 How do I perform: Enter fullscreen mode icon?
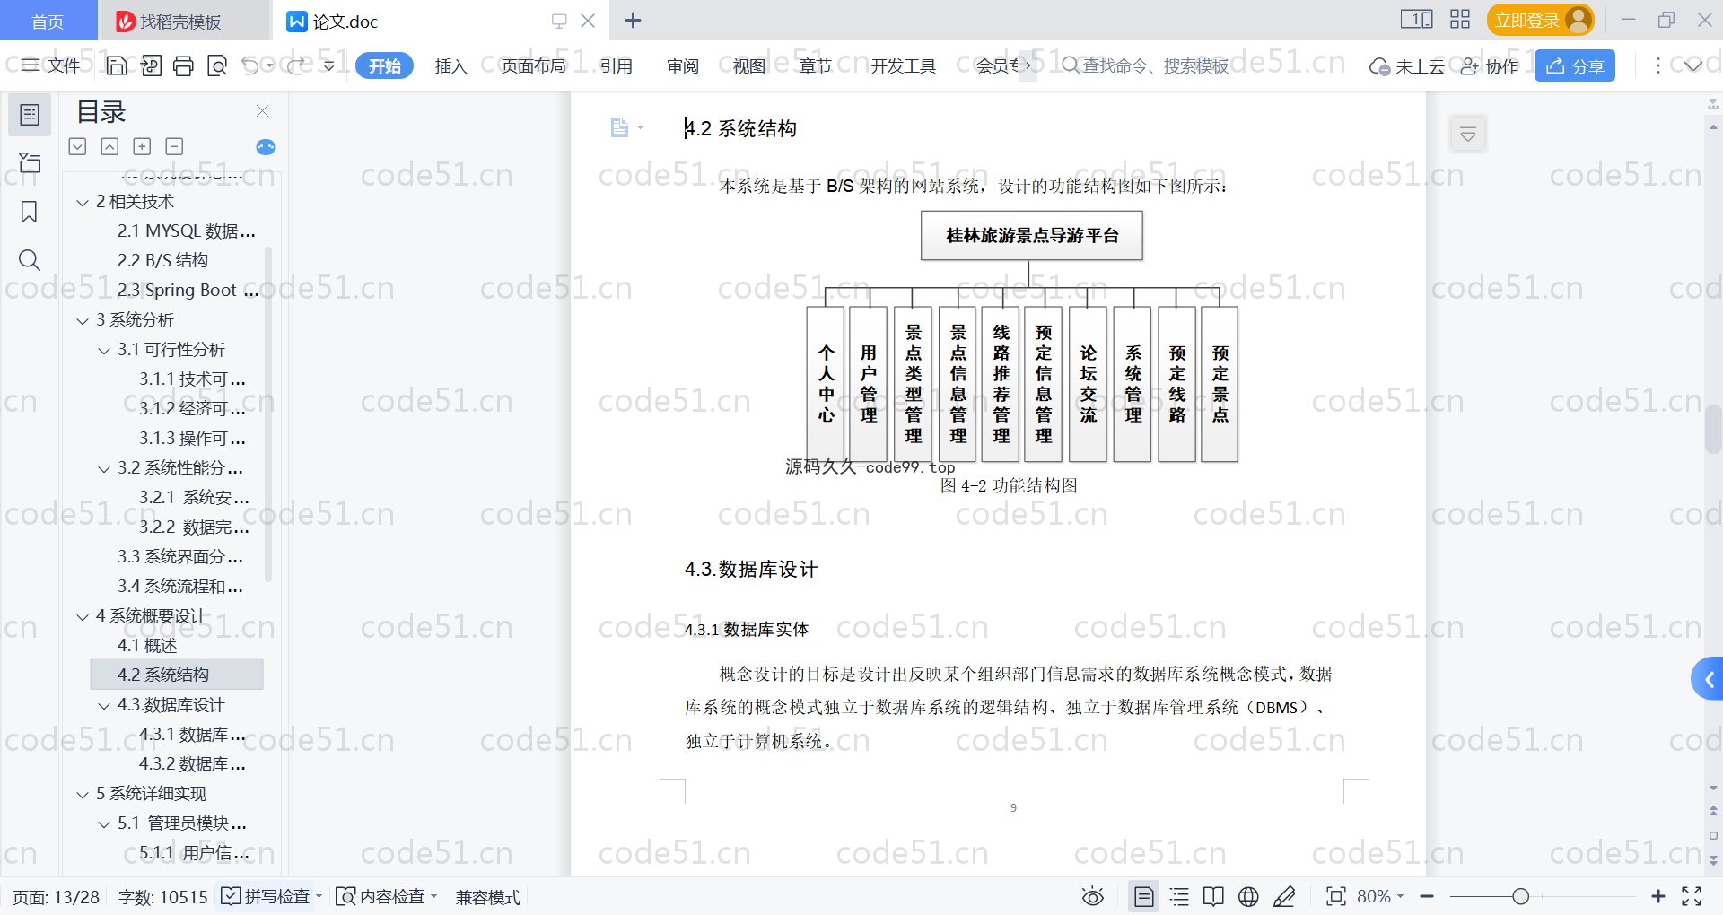1692,896
